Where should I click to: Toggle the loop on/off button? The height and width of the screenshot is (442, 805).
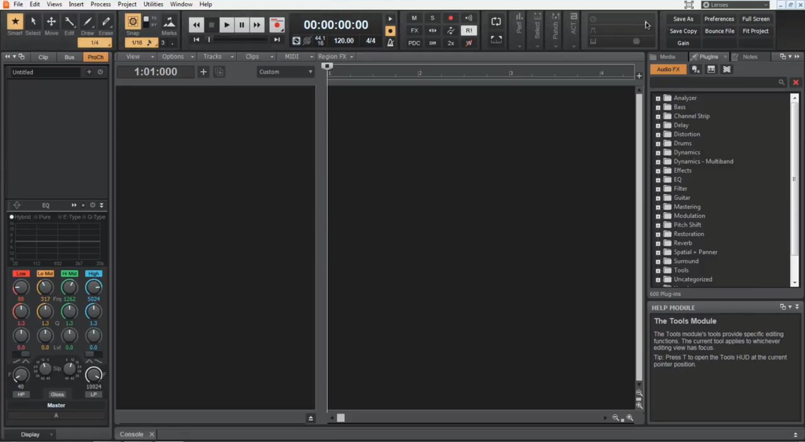point(496,22)
